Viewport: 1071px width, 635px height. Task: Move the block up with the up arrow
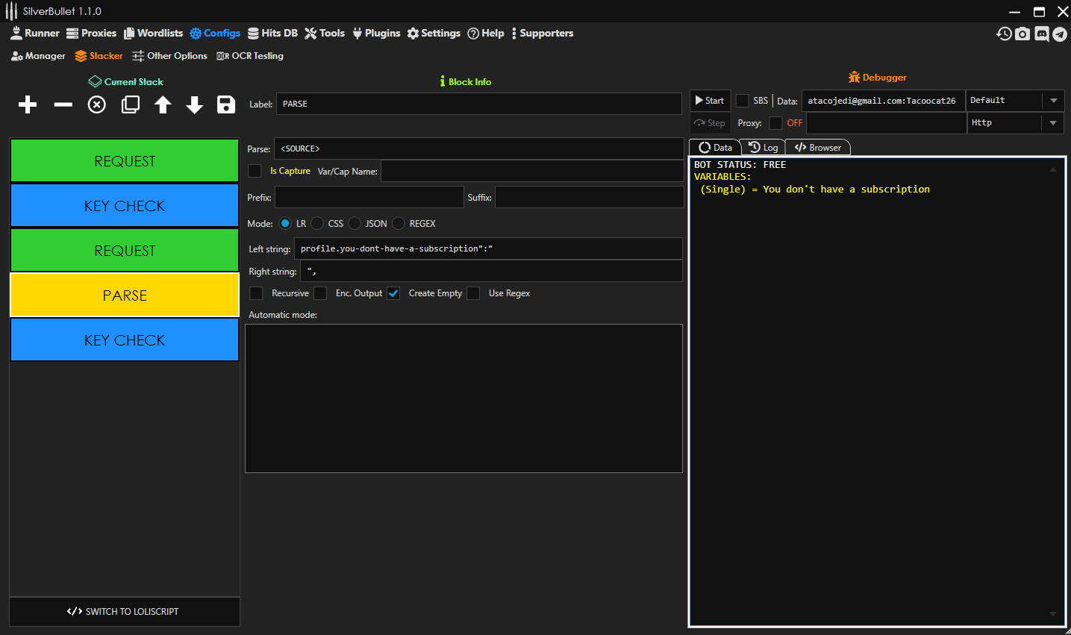point(163,104)
